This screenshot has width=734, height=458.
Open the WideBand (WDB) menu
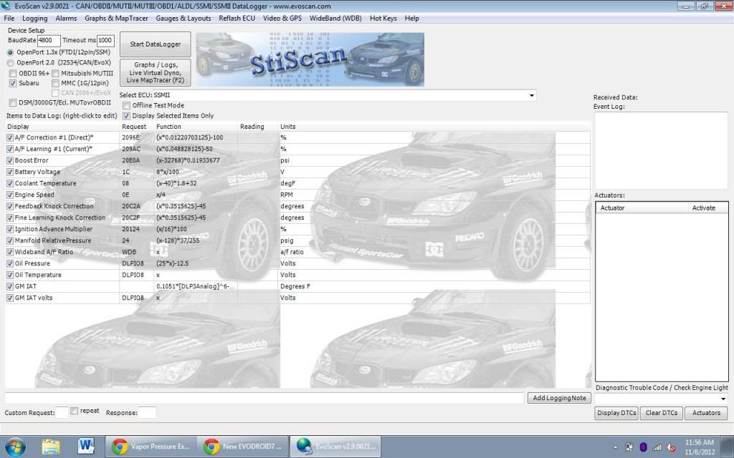click(335, 18)
